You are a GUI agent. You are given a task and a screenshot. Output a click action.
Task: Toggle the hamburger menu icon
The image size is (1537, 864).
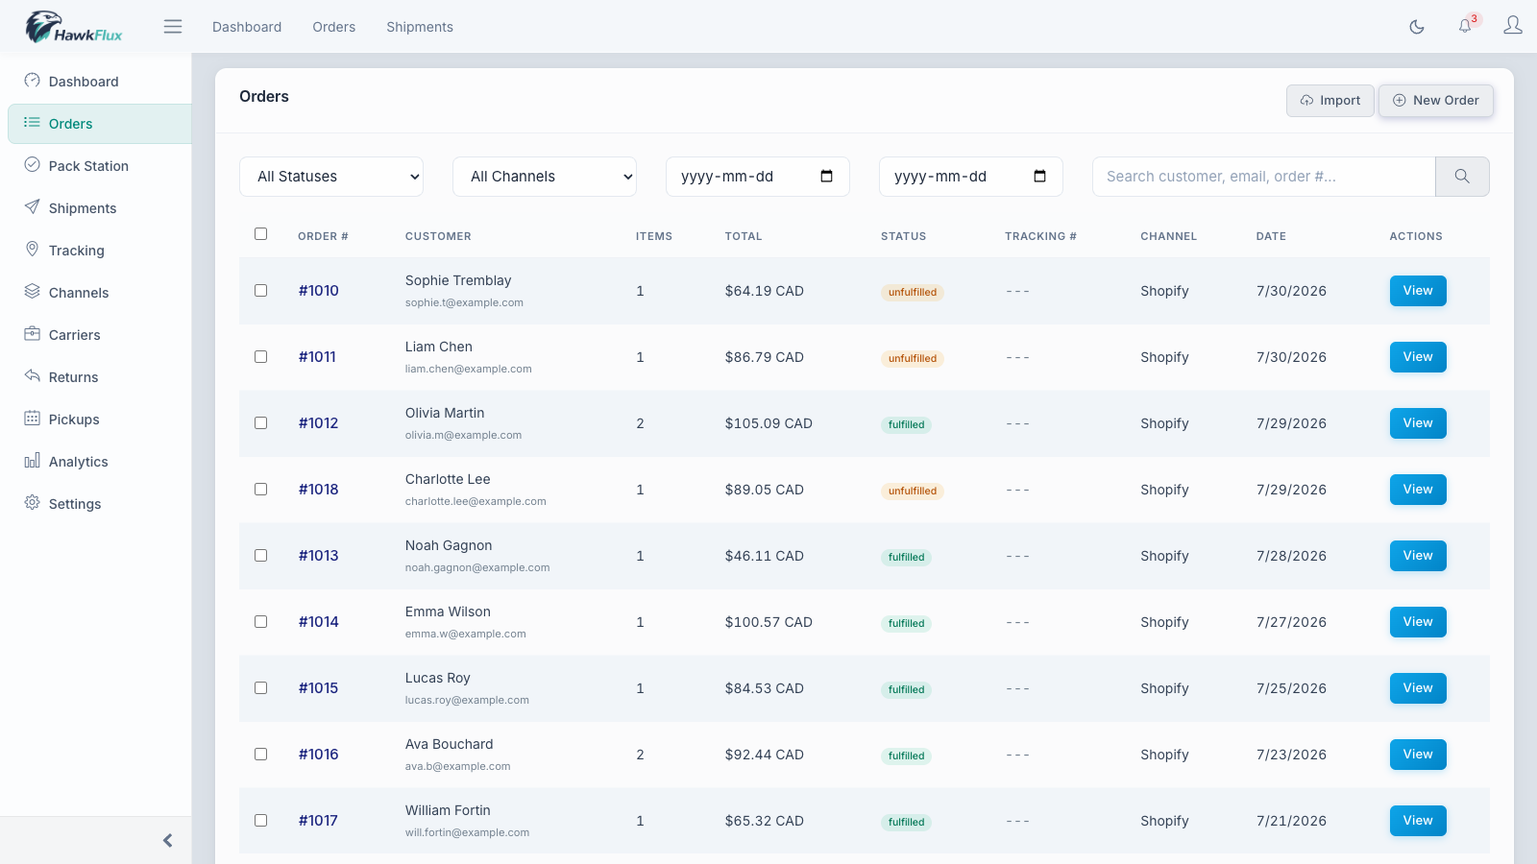tap(173, 27)
